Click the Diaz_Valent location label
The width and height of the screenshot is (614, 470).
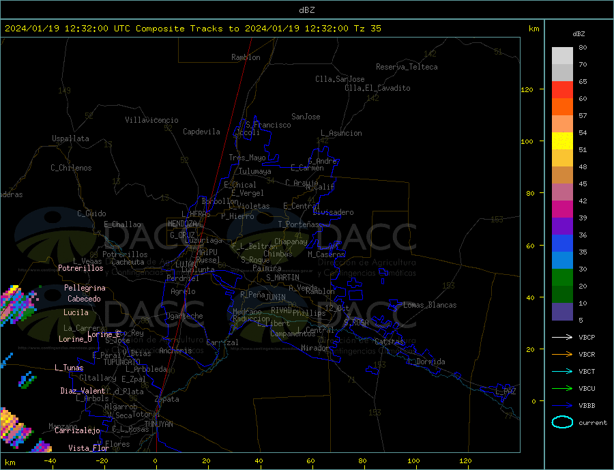pos(83,391)
